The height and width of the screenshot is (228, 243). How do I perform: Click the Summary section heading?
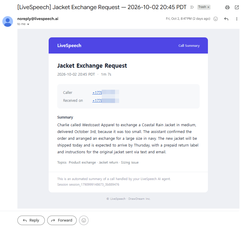65,117
